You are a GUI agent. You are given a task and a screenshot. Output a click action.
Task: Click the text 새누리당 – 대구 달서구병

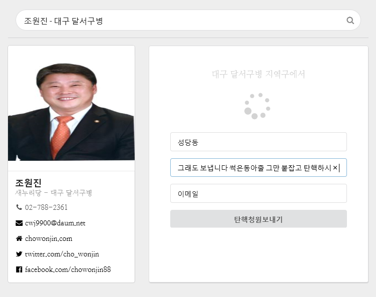(54, 193)
